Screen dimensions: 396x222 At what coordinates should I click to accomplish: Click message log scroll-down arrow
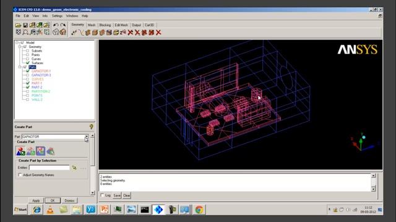[x=374, y=189]
